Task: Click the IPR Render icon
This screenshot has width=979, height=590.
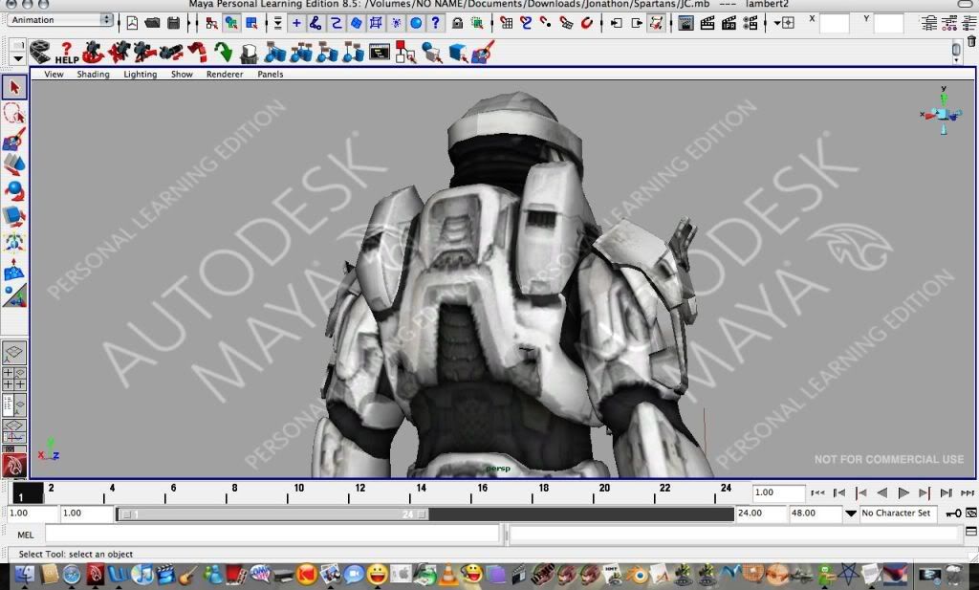Action: pyautogui.click(x=729, y=23)
